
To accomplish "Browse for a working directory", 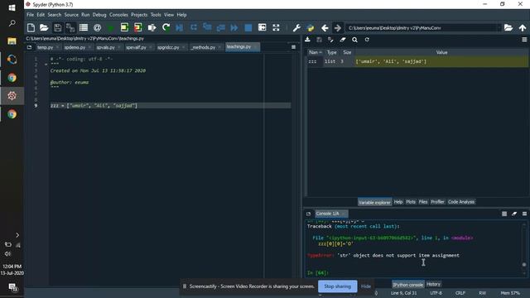I will [508, 27].
